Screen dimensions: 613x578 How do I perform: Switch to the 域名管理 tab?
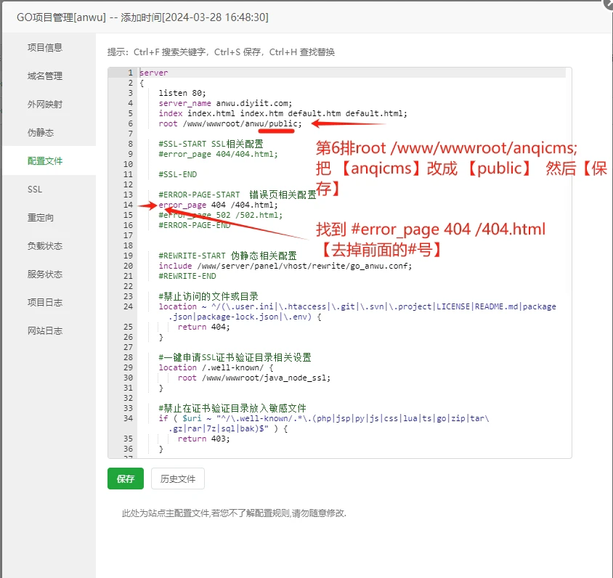pyautogui.click(x=45, y=76)
